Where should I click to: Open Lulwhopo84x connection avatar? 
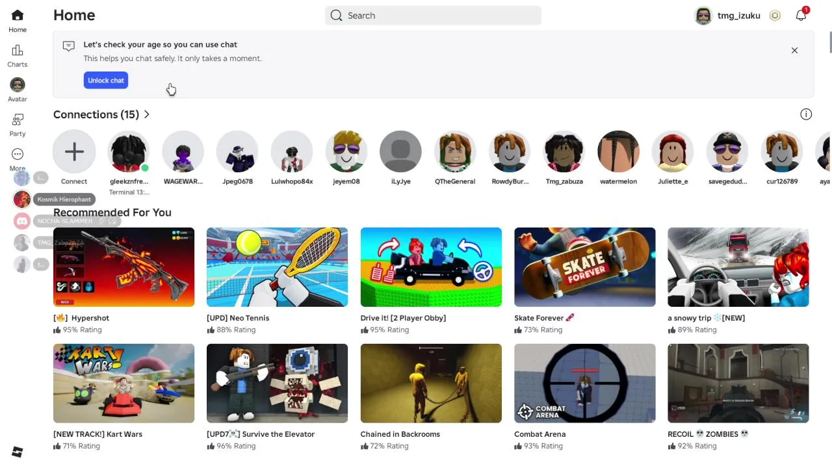click(292, 151)
